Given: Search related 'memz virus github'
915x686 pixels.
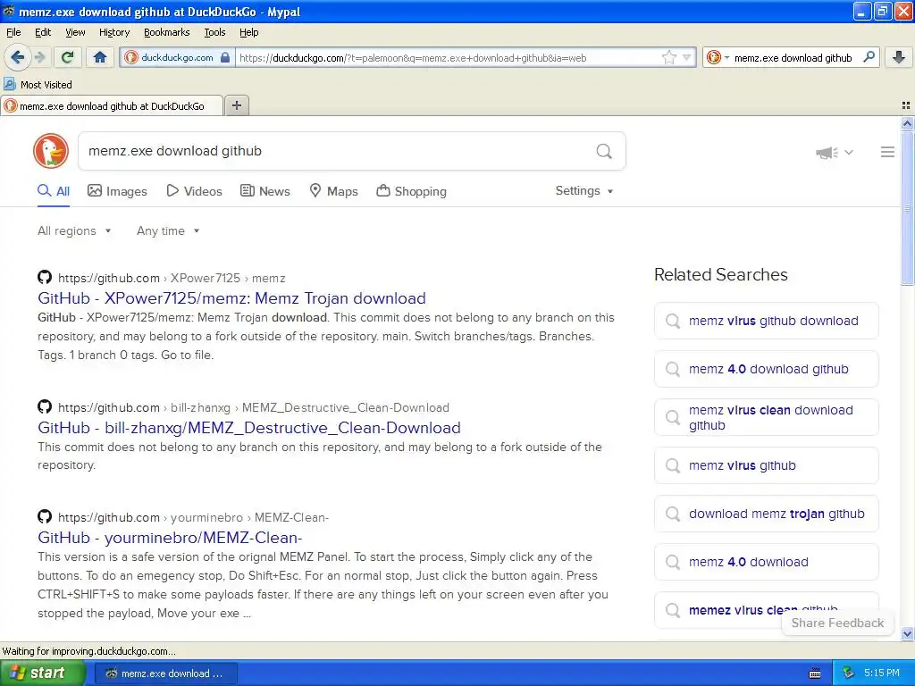Looking at the screenshot, I should pos(766,465).
